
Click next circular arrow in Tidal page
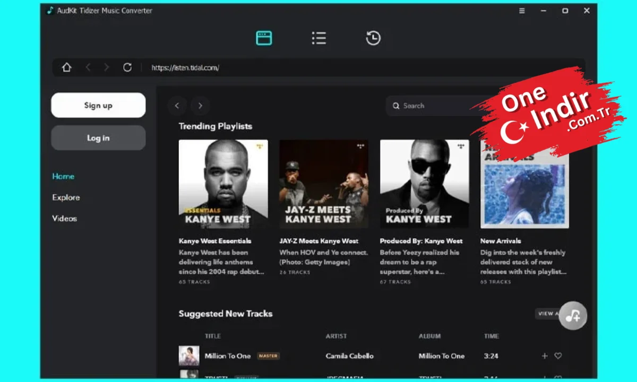200,106
